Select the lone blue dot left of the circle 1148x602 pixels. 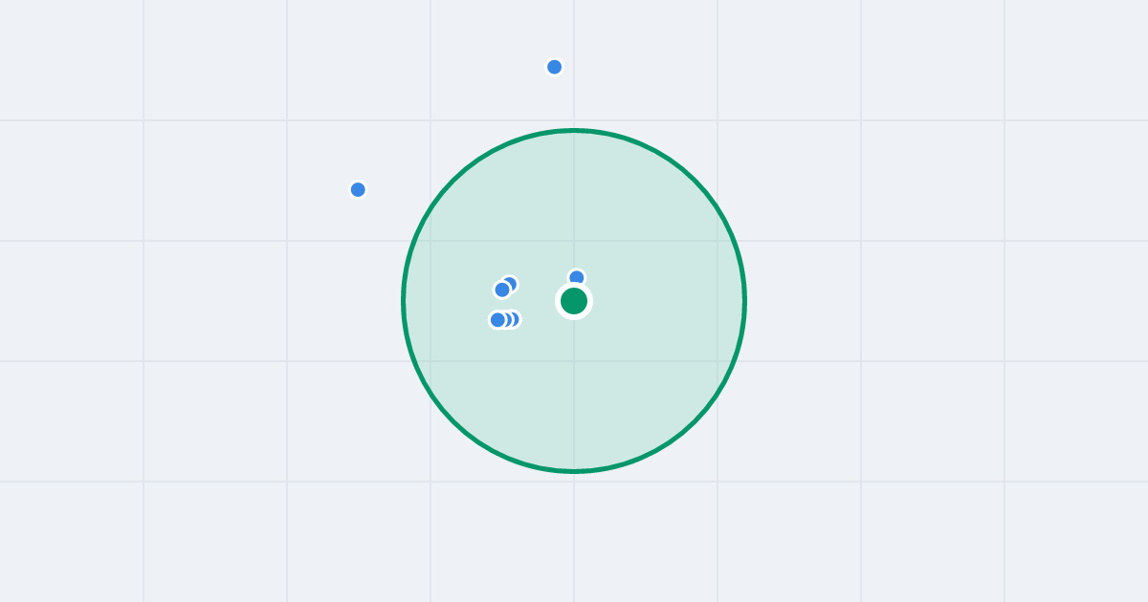(358, 189)
